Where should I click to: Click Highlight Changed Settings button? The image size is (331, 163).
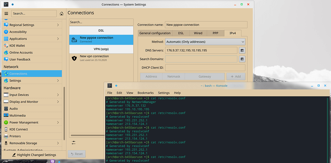click(34, 155)
